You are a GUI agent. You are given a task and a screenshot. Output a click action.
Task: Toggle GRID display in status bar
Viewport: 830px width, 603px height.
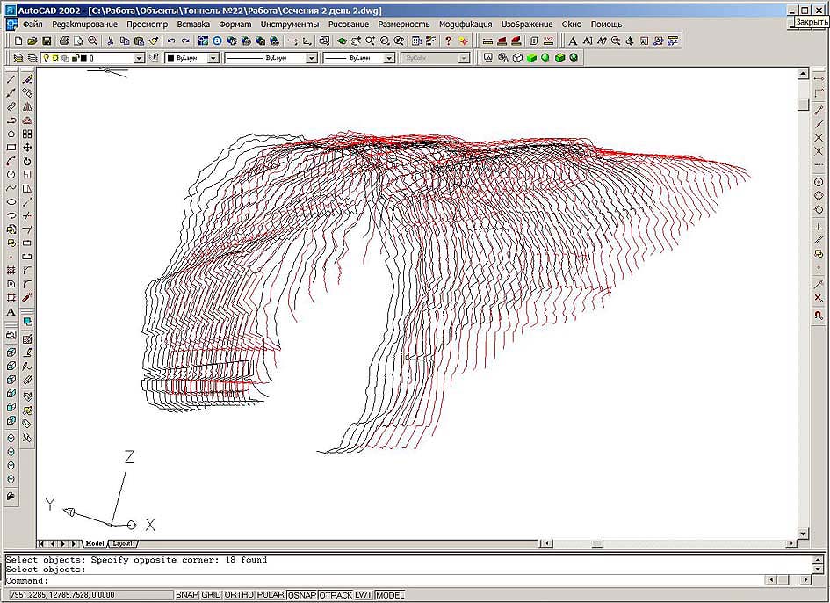click(211, 595)
